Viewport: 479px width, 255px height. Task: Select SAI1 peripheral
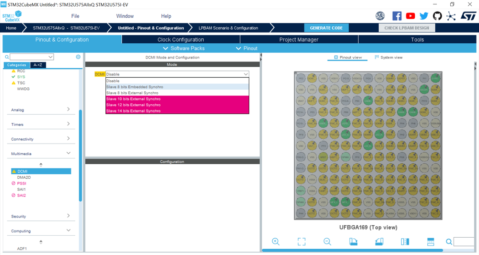[x=22, y=189]
